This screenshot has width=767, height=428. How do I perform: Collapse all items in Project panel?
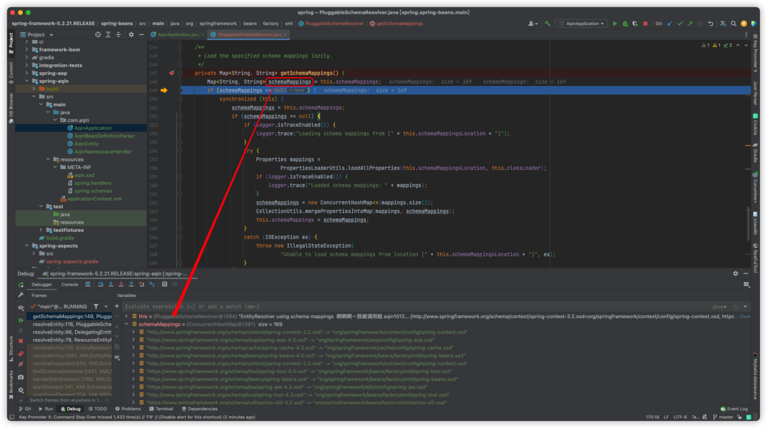pos(119,35)
